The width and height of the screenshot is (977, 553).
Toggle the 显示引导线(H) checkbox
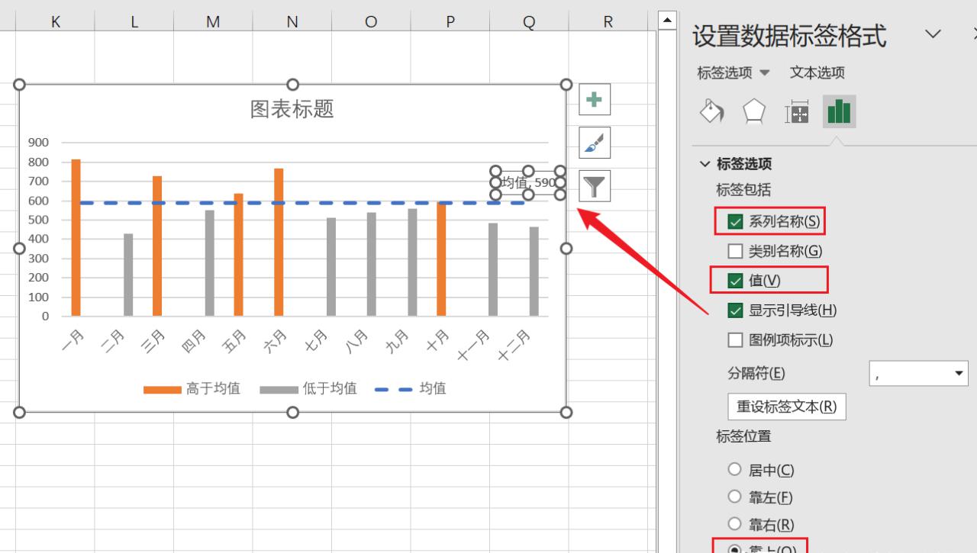(x=736, y=310)
